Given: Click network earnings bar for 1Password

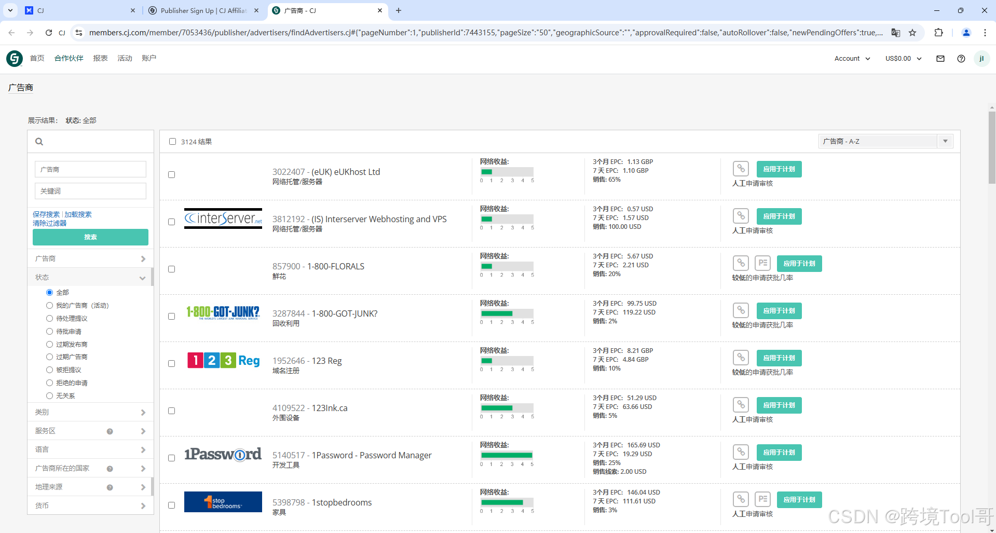Looking at the screenshot, I should click(x=507, y=455).
